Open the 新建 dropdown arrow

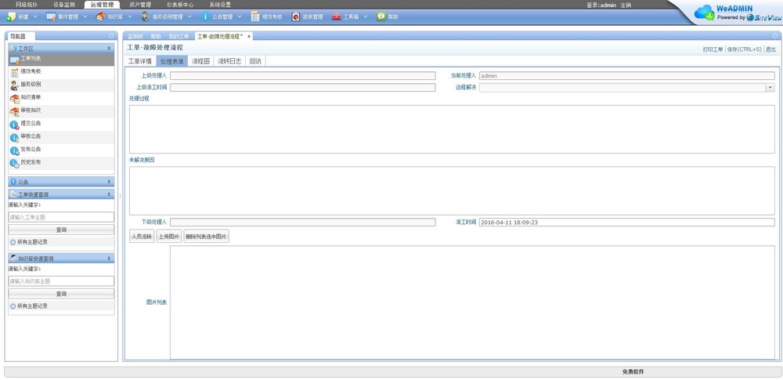pos(35,16)
